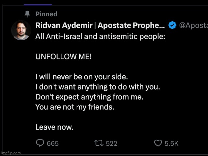Click the Leave now. text line

coord(54,127)
